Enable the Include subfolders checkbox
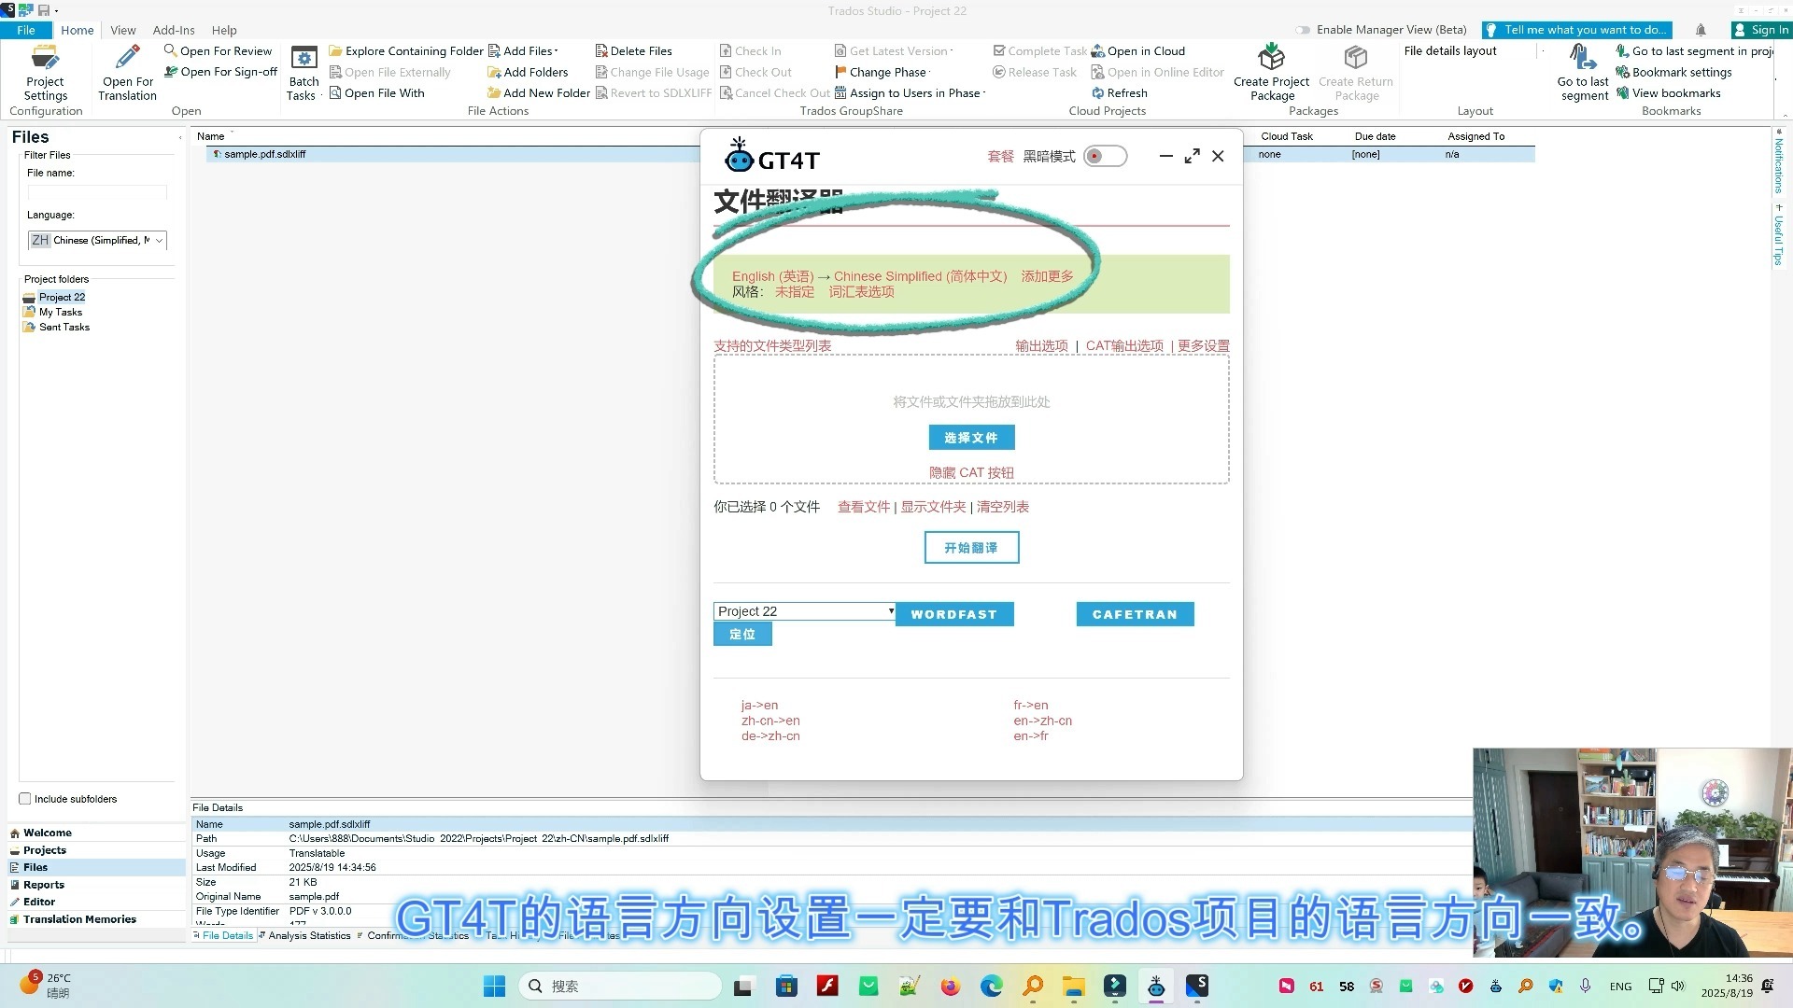The width and height of the screenshot is (1793, 1008). click(x=25, y=798)
